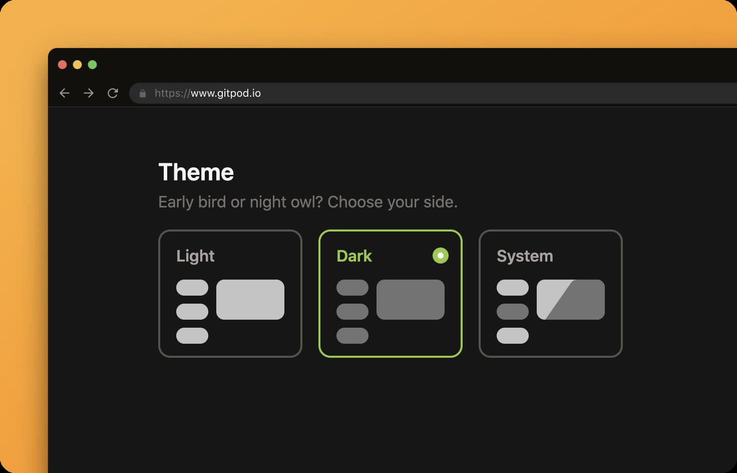Click the padlock security icon
The height and width of the screenshot is (473, 737).
click(x=143, y=93)
